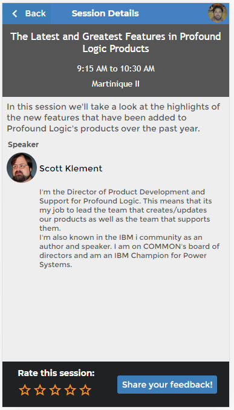Viewport: 234px width, 410px height.
Task: Rate the session two stars
Action: pos(41,390)
